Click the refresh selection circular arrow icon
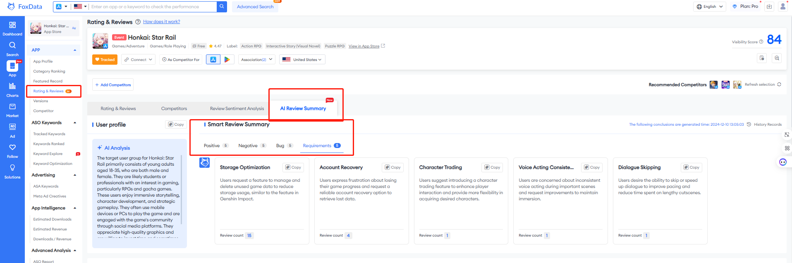The width and height of the screenshot is (792, 263). click(x=779, y=85)
